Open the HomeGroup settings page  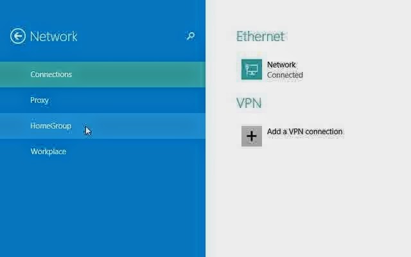[x=51, y=126]
